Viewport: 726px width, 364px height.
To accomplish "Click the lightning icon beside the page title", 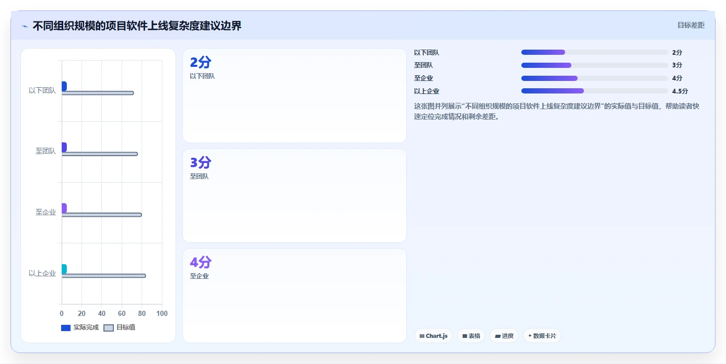I will pos(25,26).
